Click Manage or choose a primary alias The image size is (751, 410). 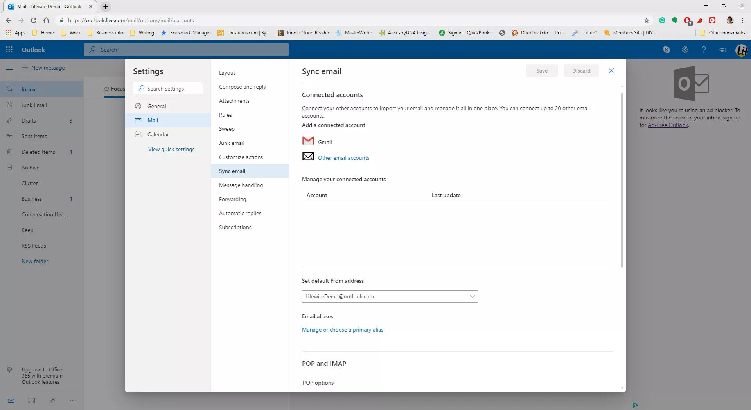[343, 330]
